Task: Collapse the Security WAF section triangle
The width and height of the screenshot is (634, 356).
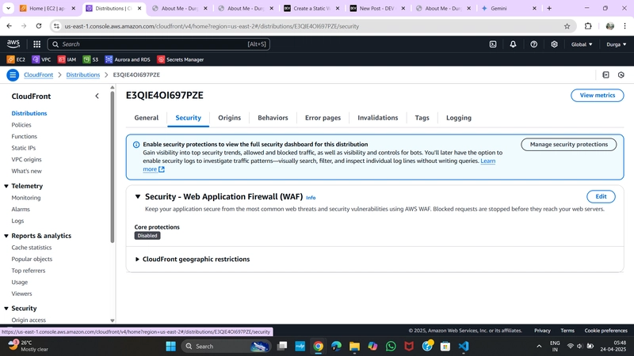Action: 137,196
